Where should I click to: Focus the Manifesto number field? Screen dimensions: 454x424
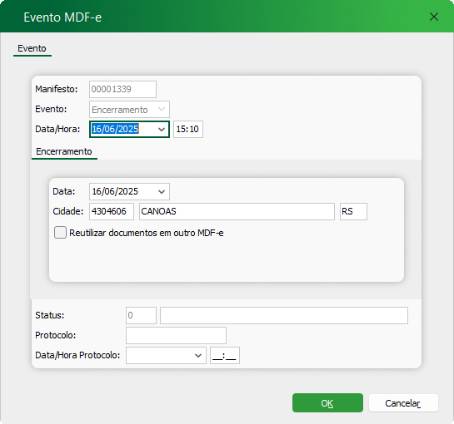pos(122,89)
